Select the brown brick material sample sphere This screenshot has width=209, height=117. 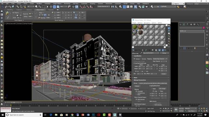pyautogui.click(x=140, y=27)
